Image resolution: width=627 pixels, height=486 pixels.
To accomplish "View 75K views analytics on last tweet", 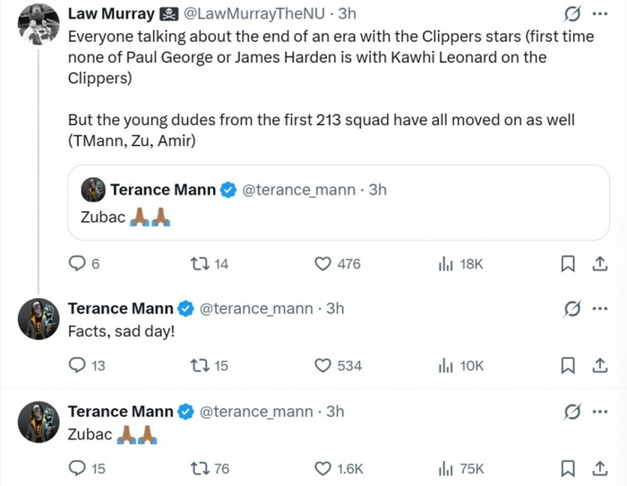I will (x=445, y=468).
